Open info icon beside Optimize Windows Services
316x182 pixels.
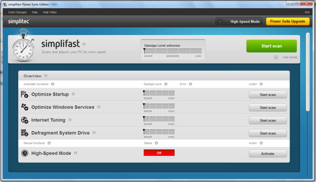point(98,107)
